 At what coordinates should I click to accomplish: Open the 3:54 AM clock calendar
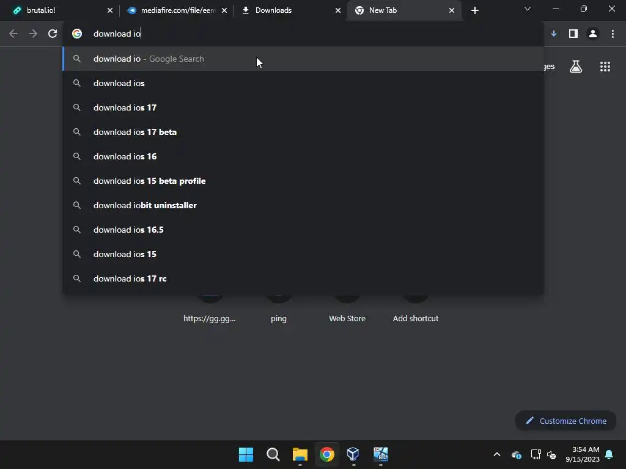pos(583,454)
